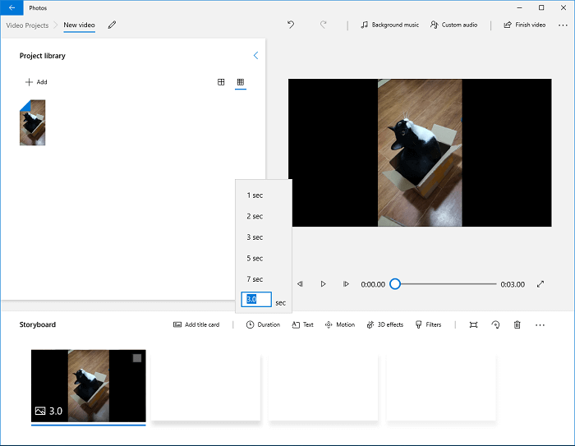Collapse the Project library panel
The image size is (575, 446).
(255, 56)
